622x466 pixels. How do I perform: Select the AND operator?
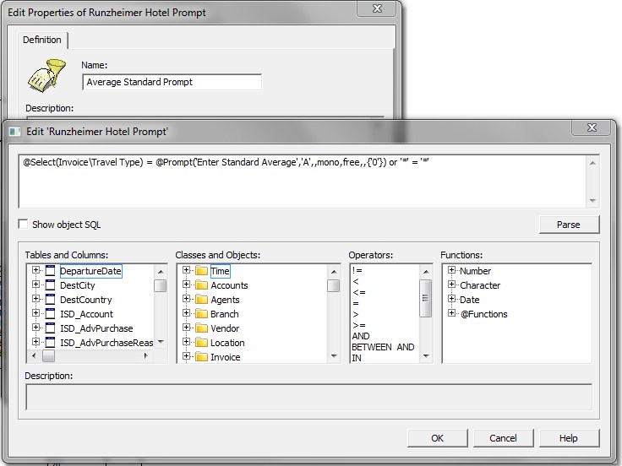pyautogui.click(x=361, y=336)
